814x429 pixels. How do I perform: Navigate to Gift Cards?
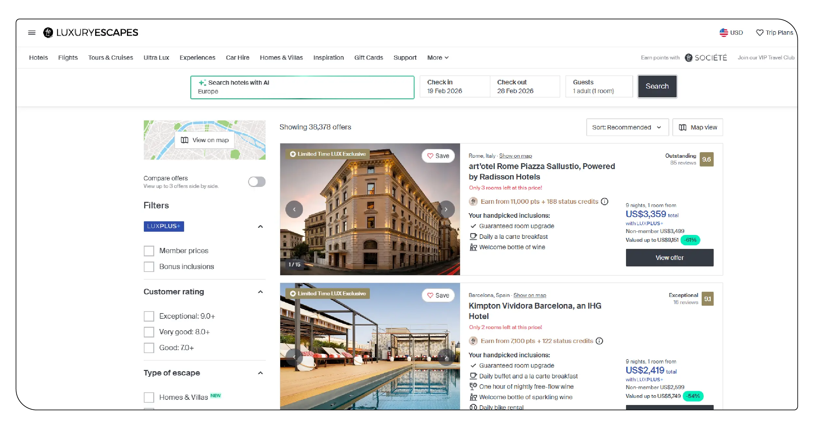(369, 57)
